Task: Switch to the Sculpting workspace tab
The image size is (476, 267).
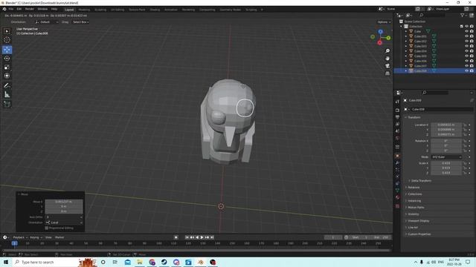Action: (x=100, y=10)
